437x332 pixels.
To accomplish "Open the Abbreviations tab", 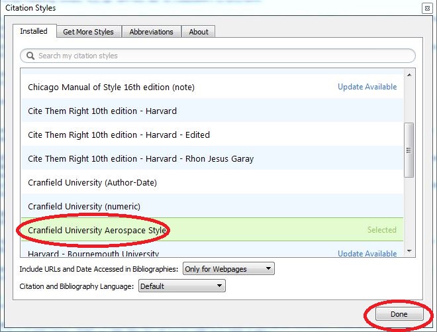I will click(151, 32).
